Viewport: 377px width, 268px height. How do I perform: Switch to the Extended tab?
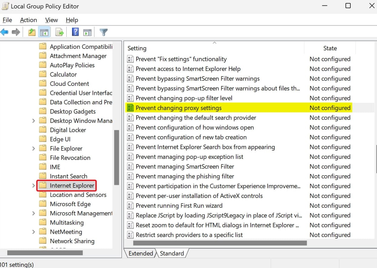tap(141, 253)
